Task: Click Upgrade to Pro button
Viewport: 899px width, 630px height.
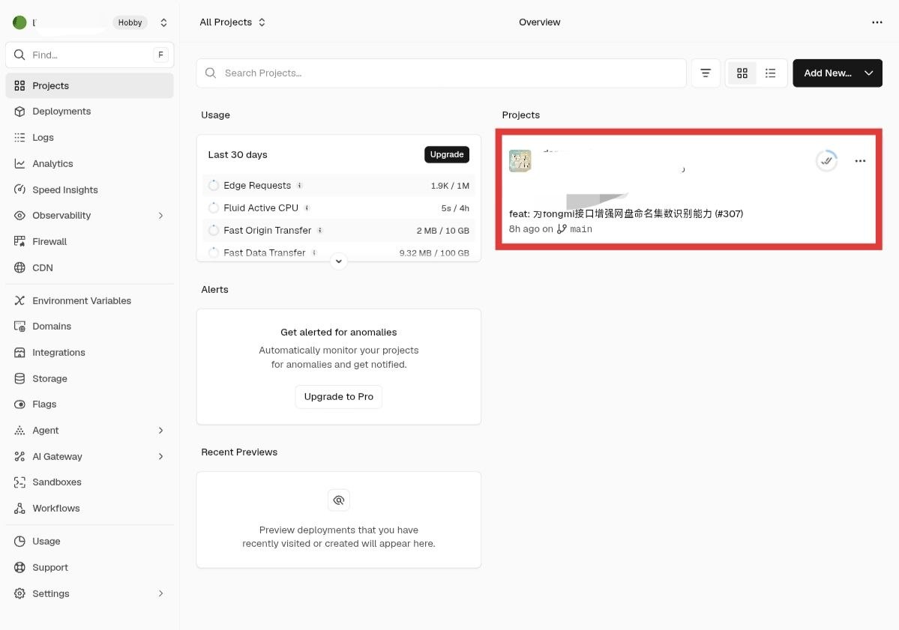Action: point(338,396)
